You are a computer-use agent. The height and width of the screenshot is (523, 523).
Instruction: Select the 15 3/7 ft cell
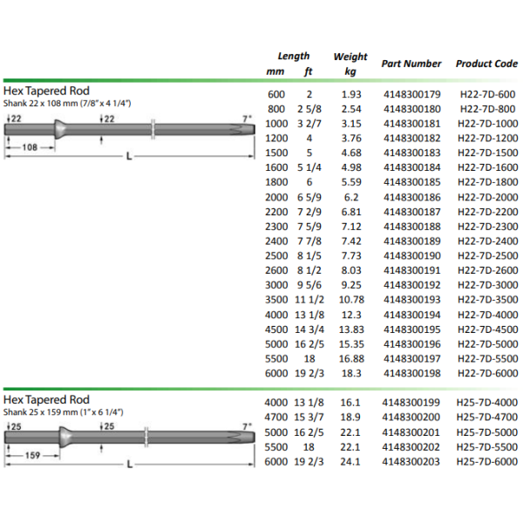(x=309, y=418)
